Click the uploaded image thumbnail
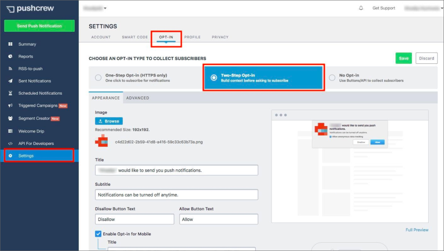The image size is (444, 251). point(101,141)
